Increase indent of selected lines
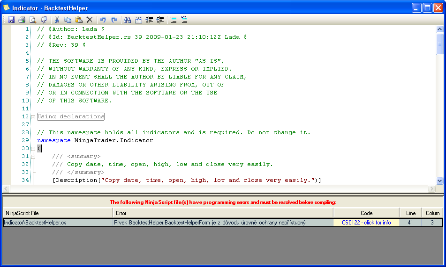Viewport: 446px width, 267px height. pyautogui.click(x=160, y=20)
